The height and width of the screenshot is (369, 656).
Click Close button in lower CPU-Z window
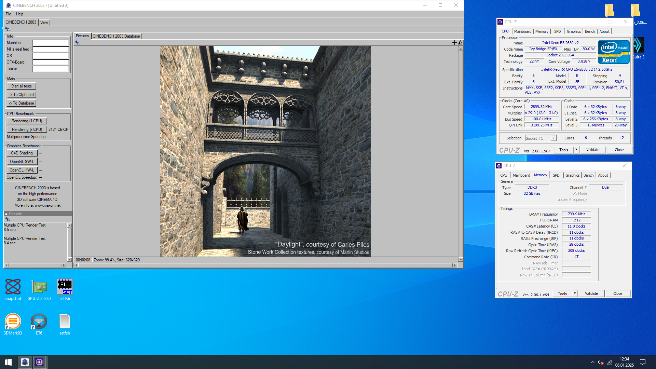pyautogui.click(x=617, y=293)
